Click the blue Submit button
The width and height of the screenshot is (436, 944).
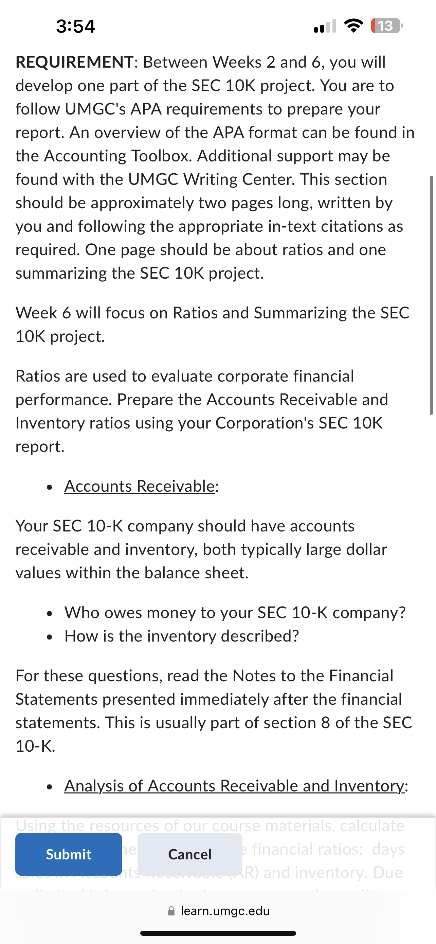pos(69,854)
